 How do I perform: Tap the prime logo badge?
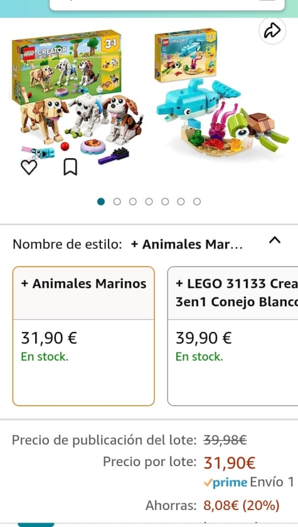coord(225,483)
